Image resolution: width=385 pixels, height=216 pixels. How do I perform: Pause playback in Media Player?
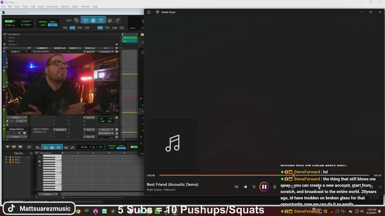(x=264, y=187)
